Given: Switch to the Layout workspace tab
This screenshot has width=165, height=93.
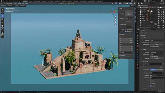Looking at the screenshot, I should (31, 1).
